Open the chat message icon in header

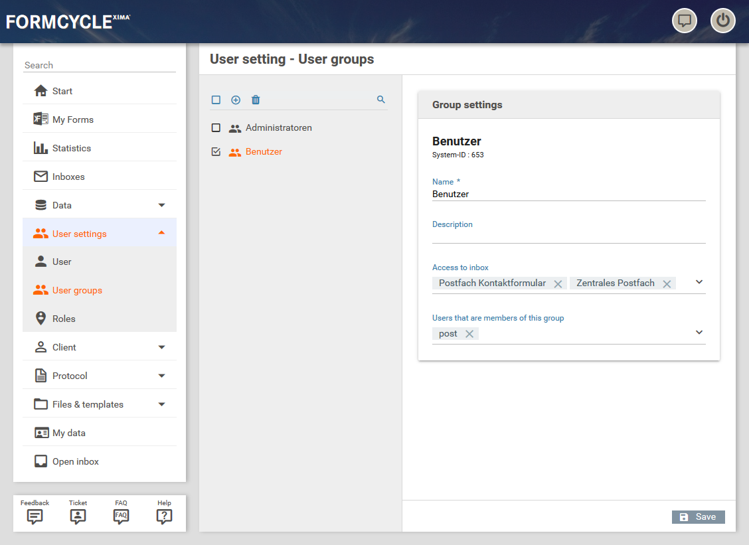coord(685,21)
